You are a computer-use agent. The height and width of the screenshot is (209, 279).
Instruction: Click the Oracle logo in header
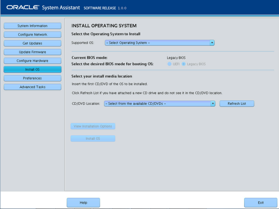pos(23,7)
